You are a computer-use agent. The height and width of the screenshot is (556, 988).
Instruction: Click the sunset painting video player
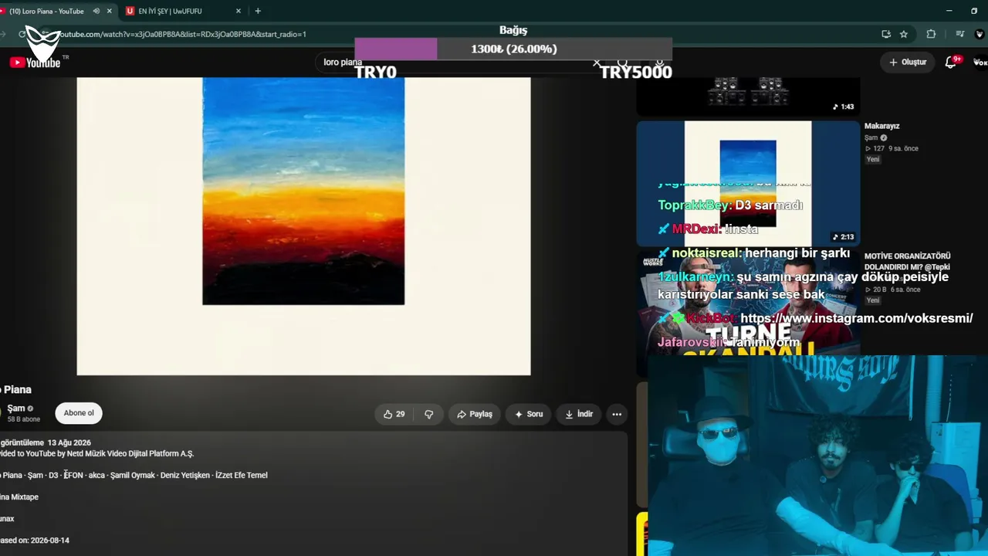pos(303,226)
